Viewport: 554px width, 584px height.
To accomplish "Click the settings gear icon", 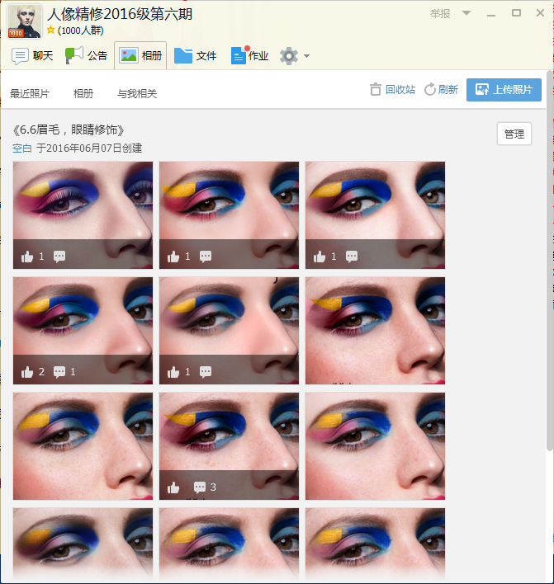I will click(x=289, y=56).
